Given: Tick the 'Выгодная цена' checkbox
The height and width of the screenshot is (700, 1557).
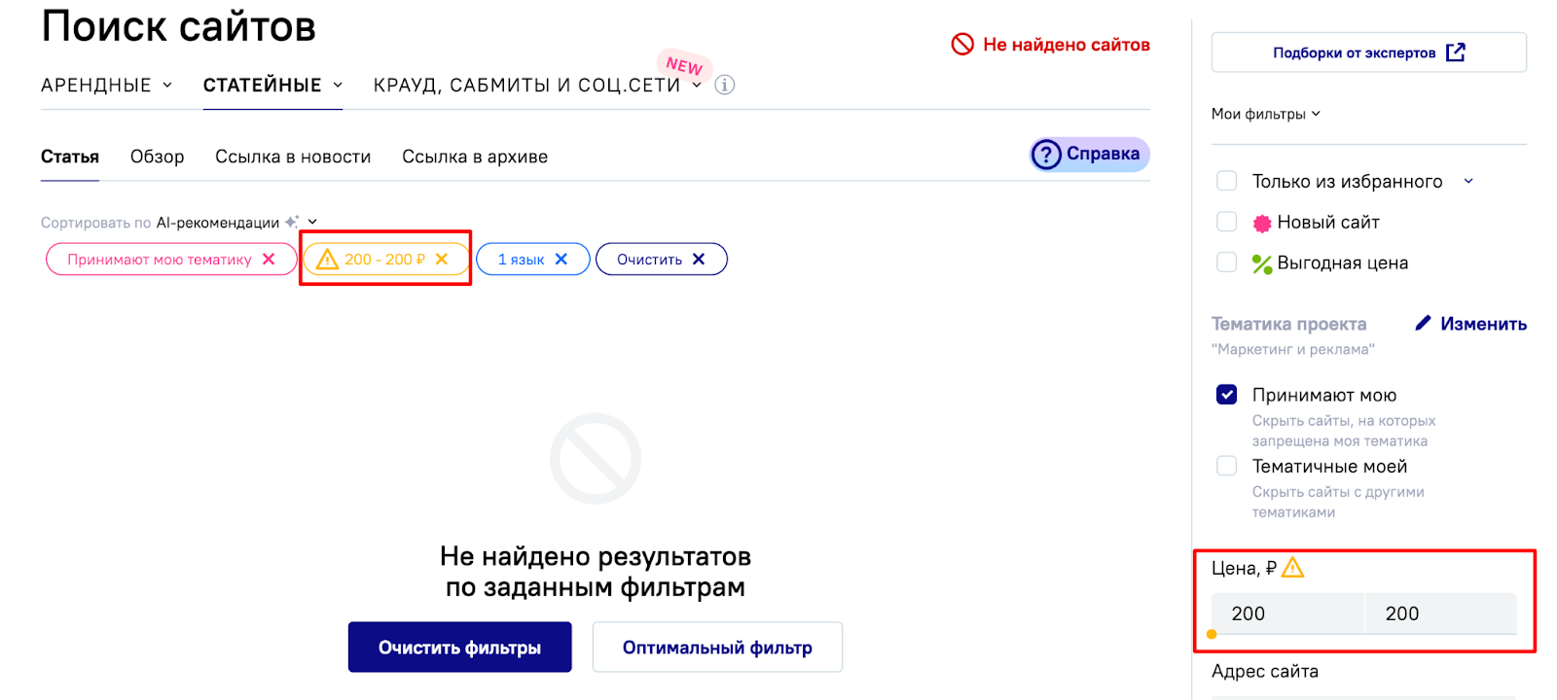Looking at the screenshot, I should 1227,263.
